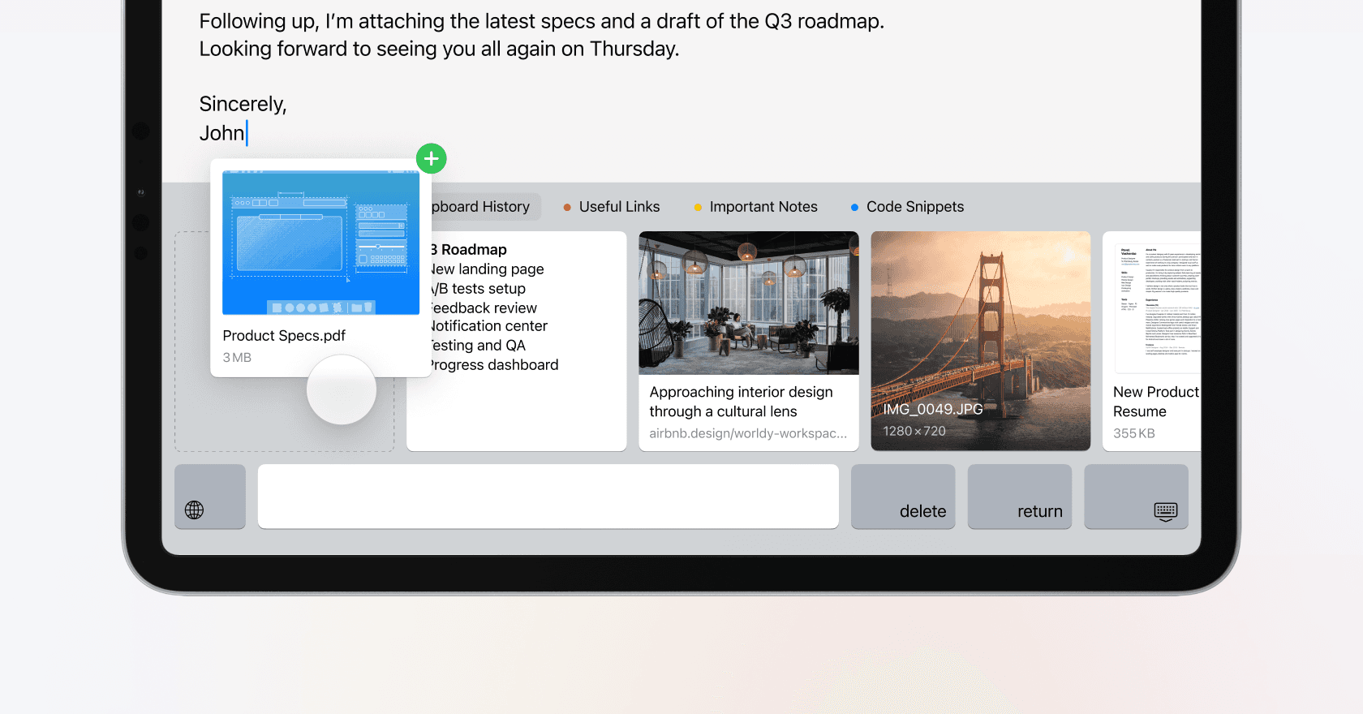Select the IMG_0049.JPG bridge photo
This screenshot has width=1363, height=714.
(980, 341)
